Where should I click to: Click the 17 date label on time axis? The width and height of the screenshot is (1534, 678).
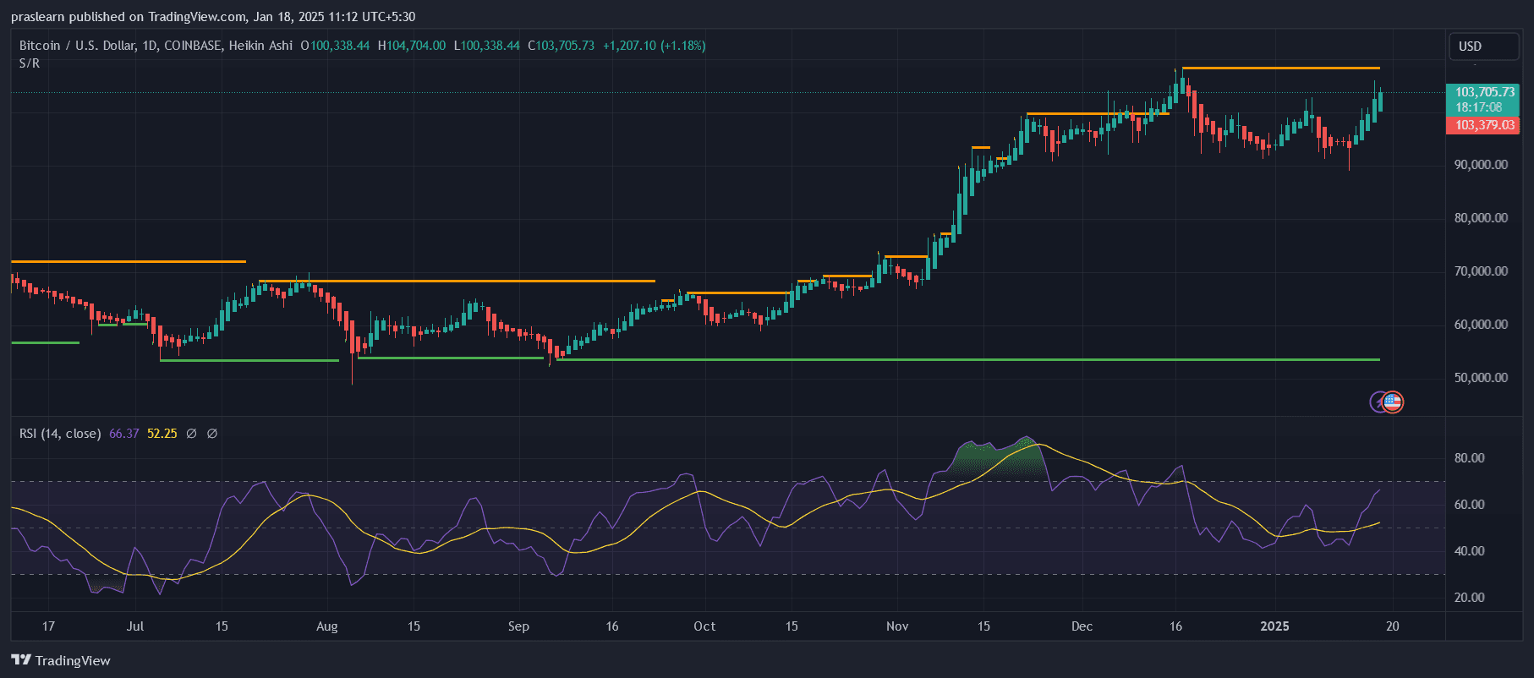48,626
